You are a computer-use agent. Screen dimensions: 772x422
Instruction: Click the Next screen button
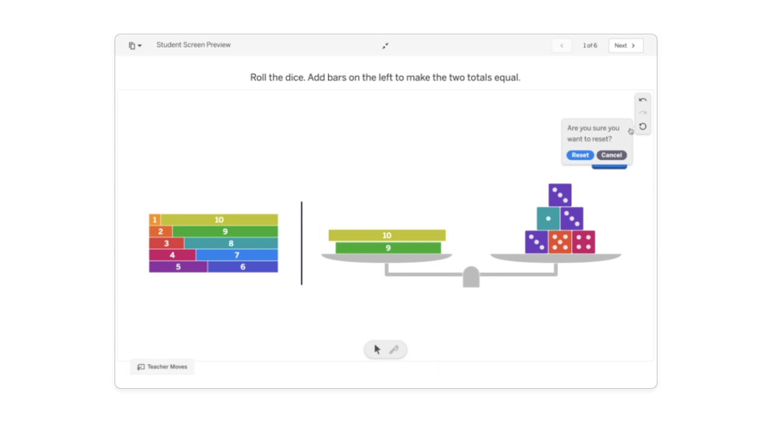[625, 46]
